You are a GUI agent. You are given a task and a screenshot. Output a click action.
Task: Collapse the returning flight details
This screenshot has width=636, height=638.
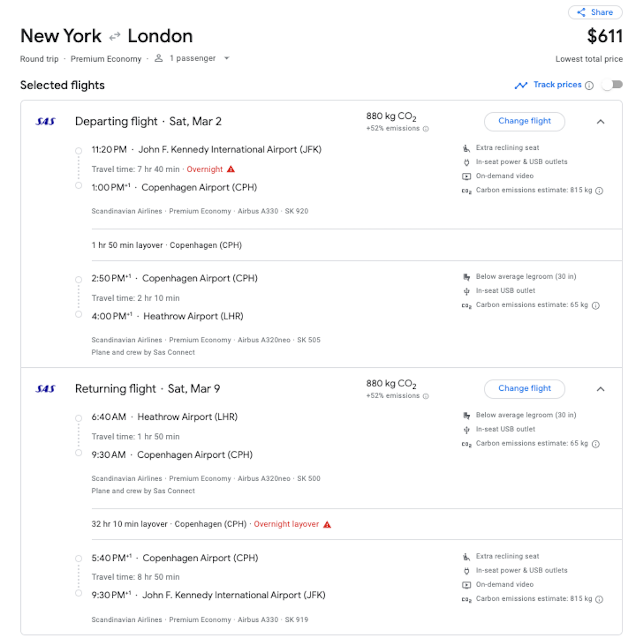pyautogui.click(x=601, y=389)
